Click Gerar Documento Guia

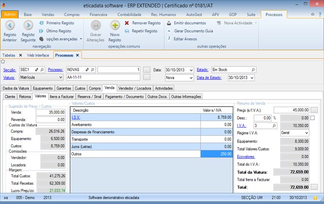(x=193, y=31)
